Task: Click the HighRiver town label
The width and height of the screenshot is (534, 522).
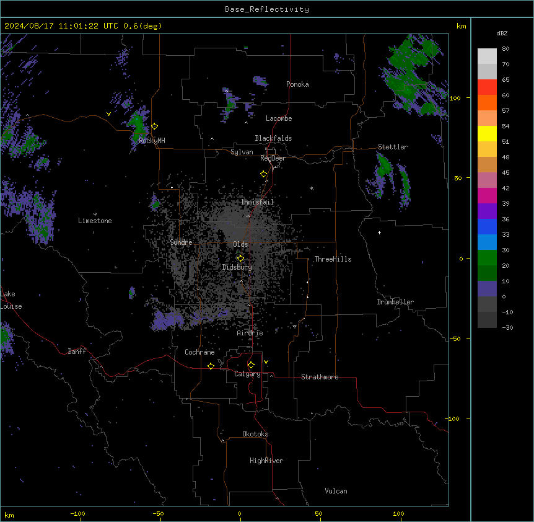Action: [x=266, y=461]
